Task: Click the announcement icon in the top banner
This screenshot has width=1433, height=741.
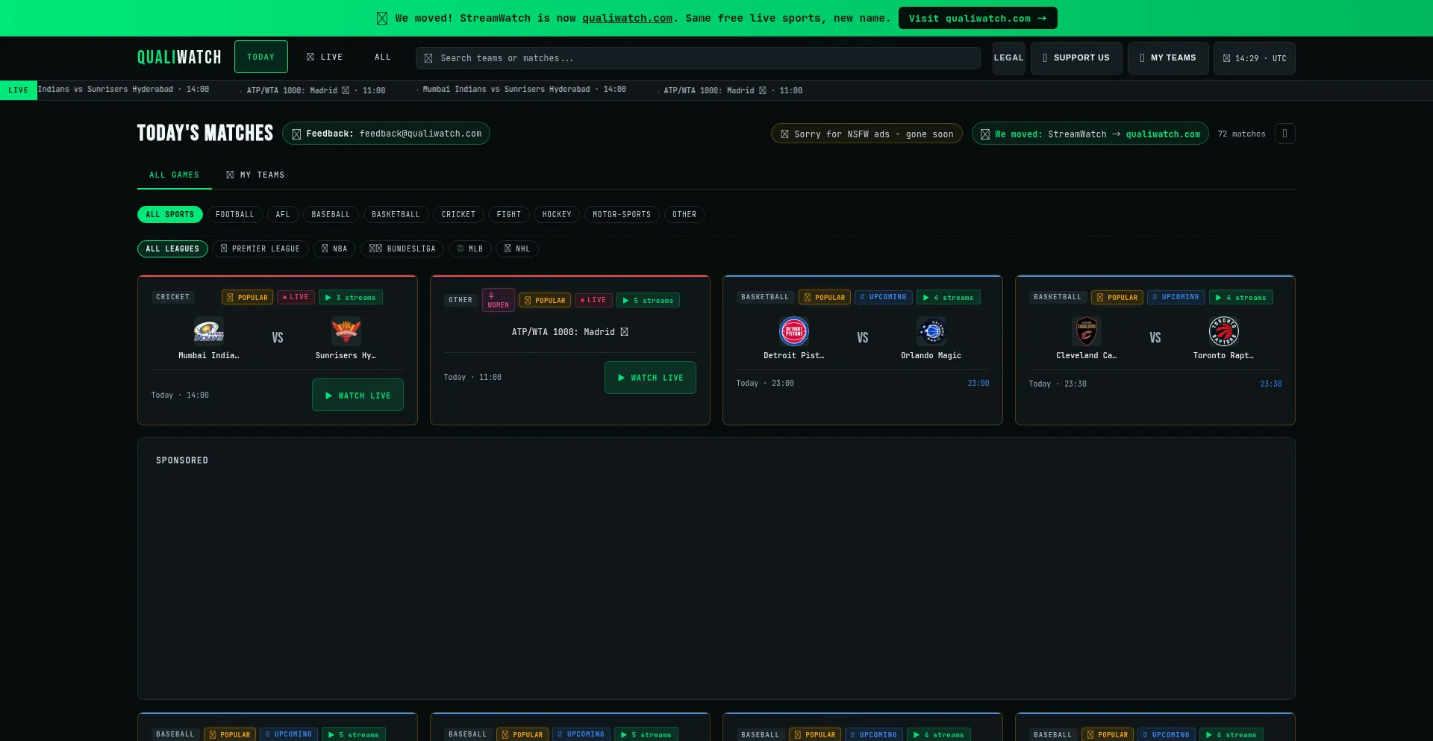Action: pos(382,18)
